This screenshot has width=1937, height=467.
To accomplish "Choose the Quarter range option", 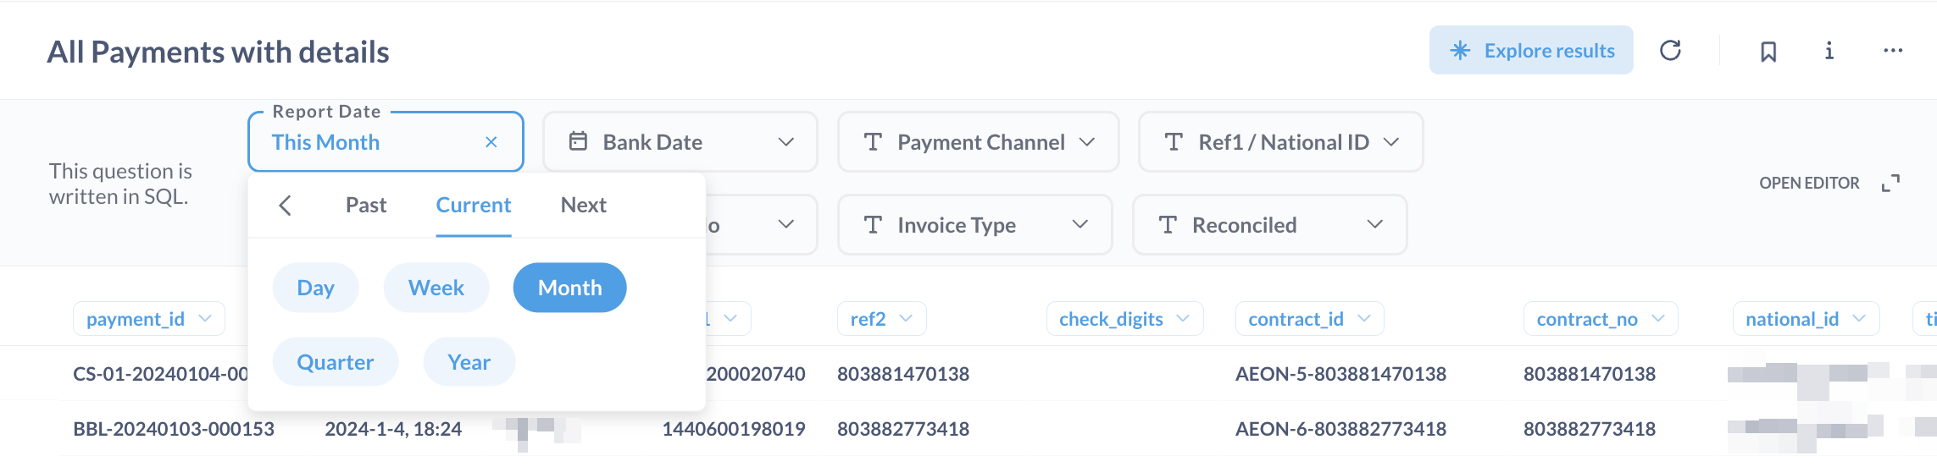I will 335,362.
